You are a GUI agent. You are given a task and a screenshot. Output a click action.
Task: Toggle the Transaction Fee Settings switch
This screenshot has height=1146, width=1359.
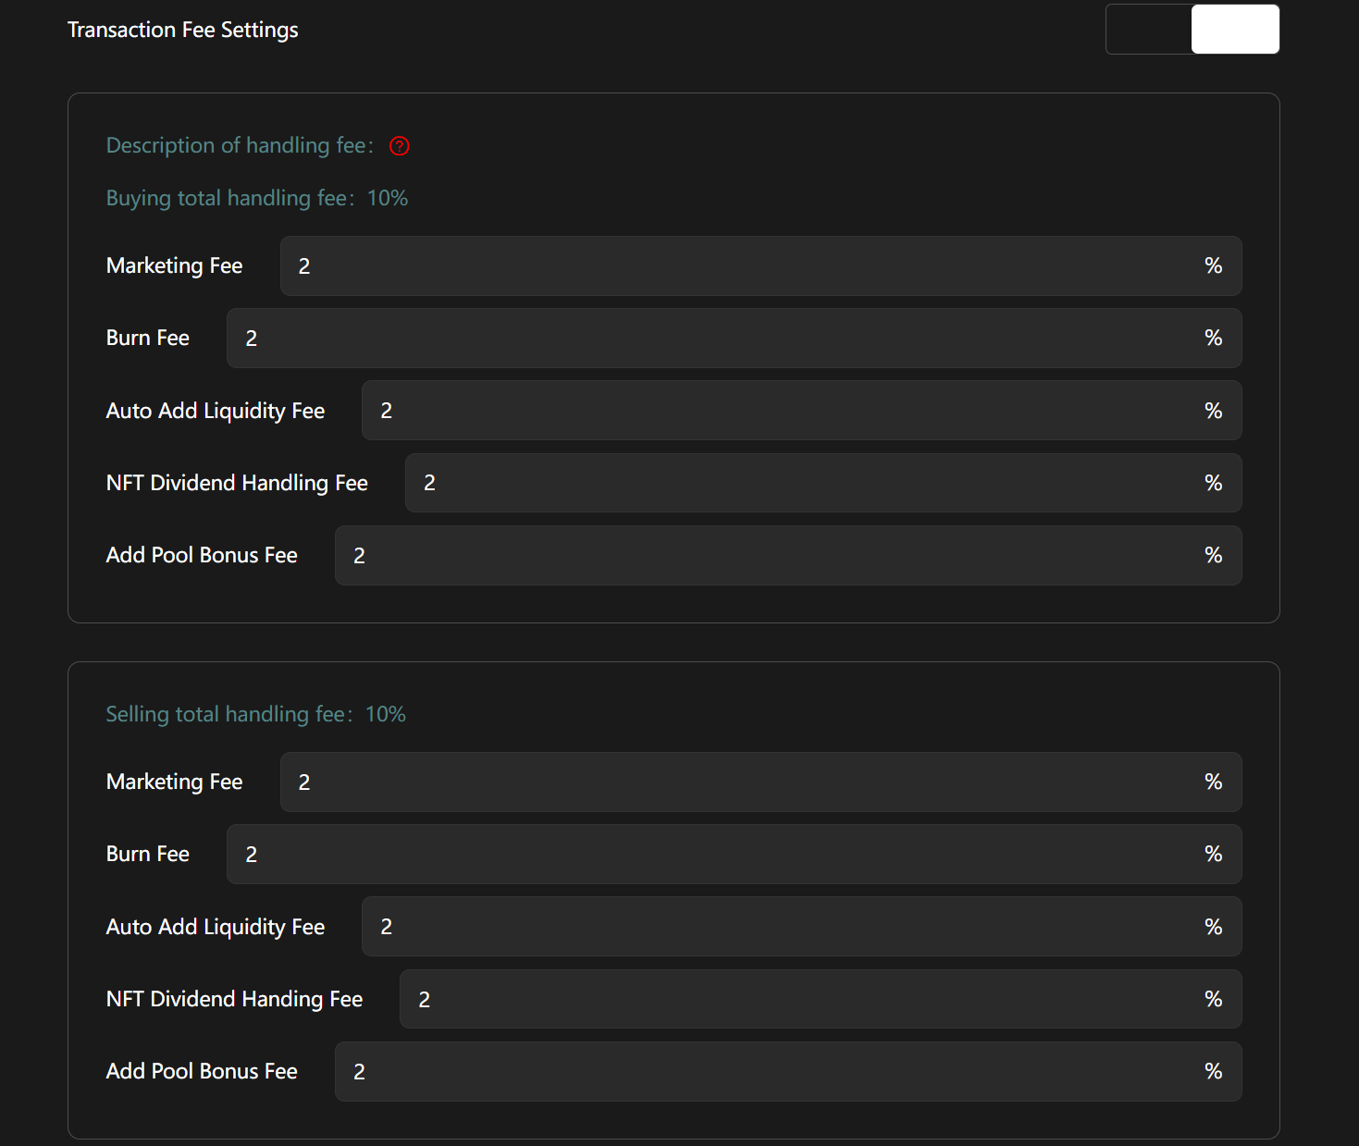click(1192, 30)
